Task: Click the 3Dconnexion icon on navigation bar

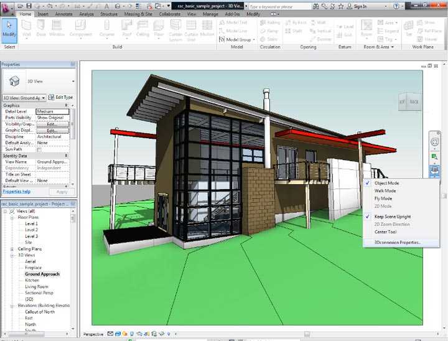Action: [x=434, y=170]
